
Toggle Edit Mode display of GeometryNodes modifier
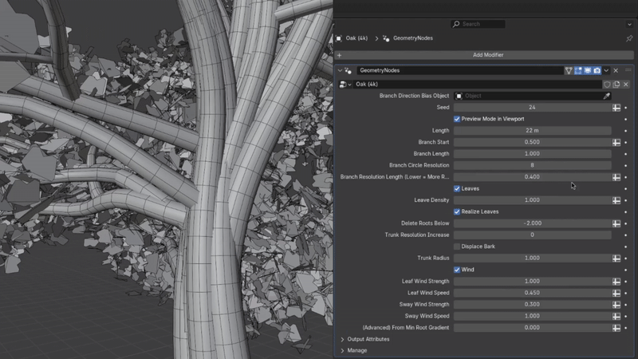[578, 70]
